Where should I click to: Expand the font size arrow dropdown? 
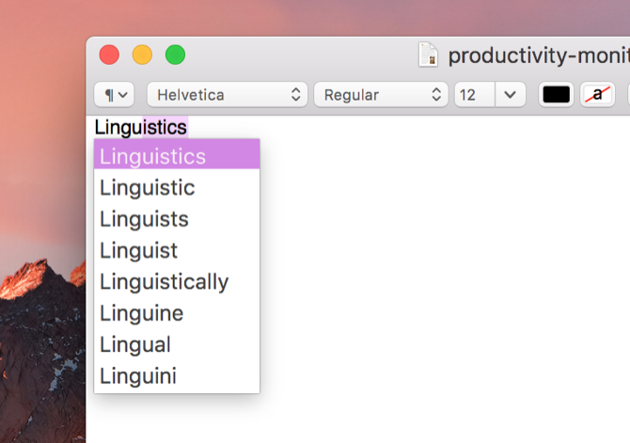click(x=510, y=95)
